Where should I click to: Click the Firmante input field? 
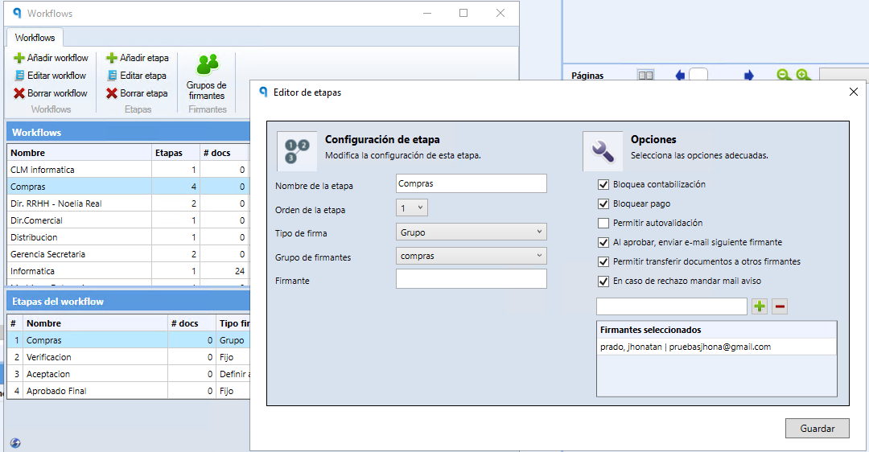(x=471, y=278)
